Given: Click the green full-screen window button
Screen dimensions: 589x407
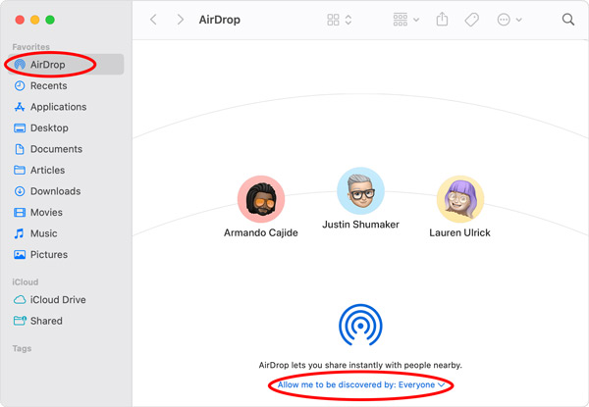Looking at the screenshot, I should coord(50,20).
